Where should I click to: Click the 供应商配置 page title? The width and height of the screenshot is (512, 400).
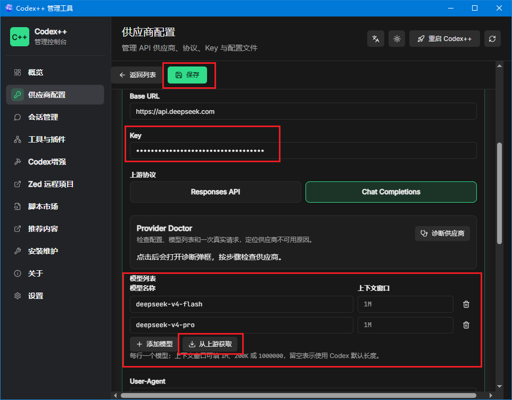148,32
